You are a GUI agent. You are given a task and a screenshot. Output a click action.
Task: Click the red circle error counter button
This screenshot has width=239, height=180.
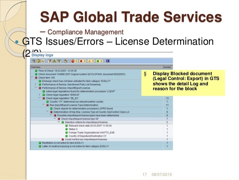point(83,61)
